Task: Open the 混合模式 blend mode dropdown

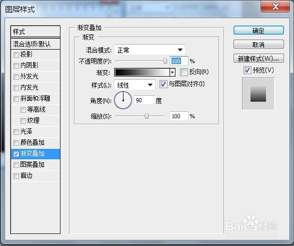Action: (149, 50)
